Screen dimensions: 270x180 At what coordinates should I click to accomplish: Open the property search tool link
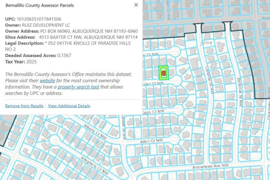(78, 87)
